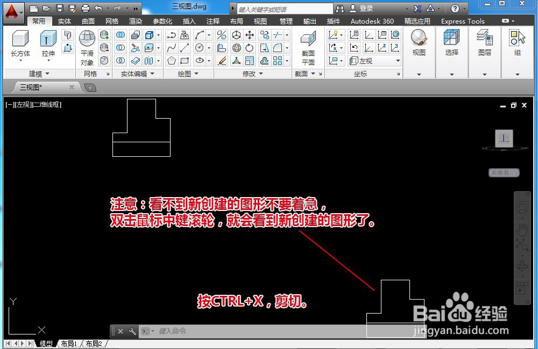
Task: Select the Polyline tool in the 绘图 panel
Action: [171, 35]
